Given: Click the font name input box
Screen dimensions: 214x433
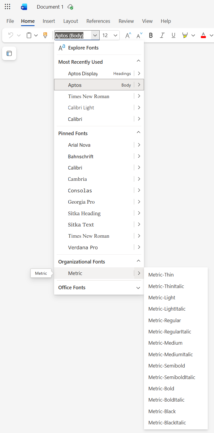Looking at the screenshot, I should [73, 35].
